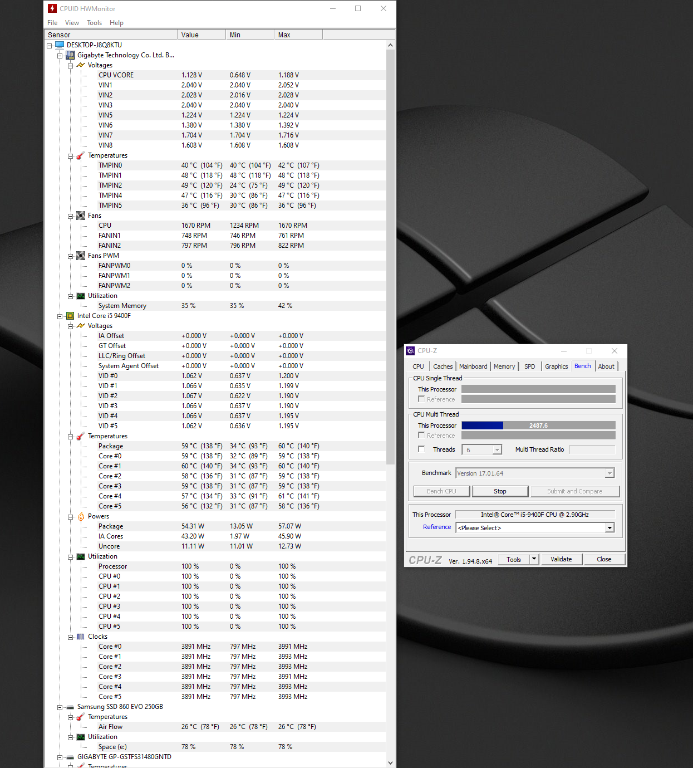This screenshot has width=693, height=768.
Task: Click the Utilization icon above System Memory
Action: pyautogui.click(x=81, y=296)
